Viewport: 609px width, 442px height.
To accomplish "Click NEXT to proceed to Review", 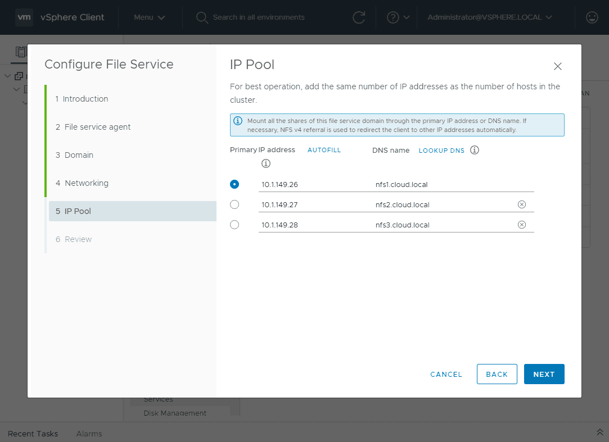I will (x=544, y=374).
